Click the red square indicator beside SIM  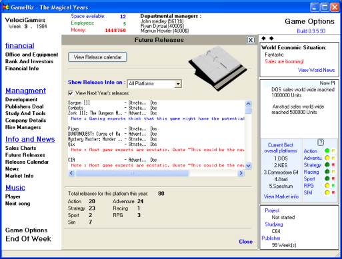tap(333, 192)
